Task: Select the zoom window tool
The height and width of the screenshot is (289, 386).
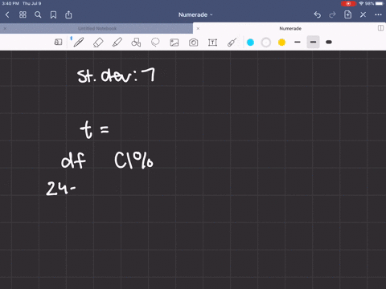Action: point(58,42)
